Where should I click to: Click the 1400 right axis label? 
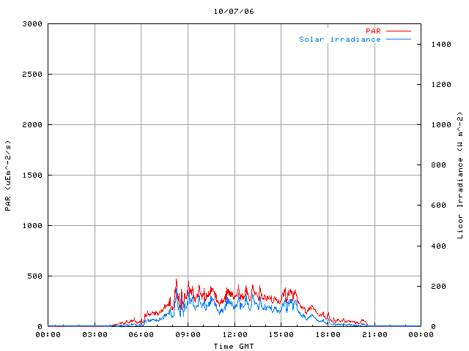[x=441, y=45]
